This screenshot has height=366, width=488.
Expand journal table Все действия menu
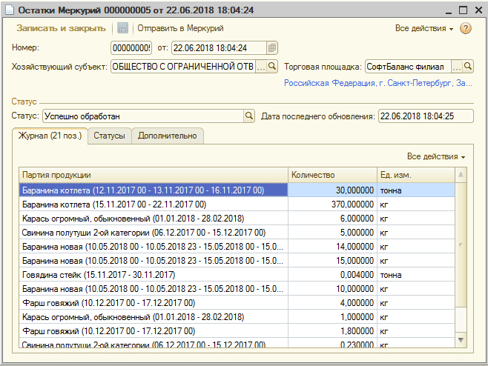[x=436, y=156]
